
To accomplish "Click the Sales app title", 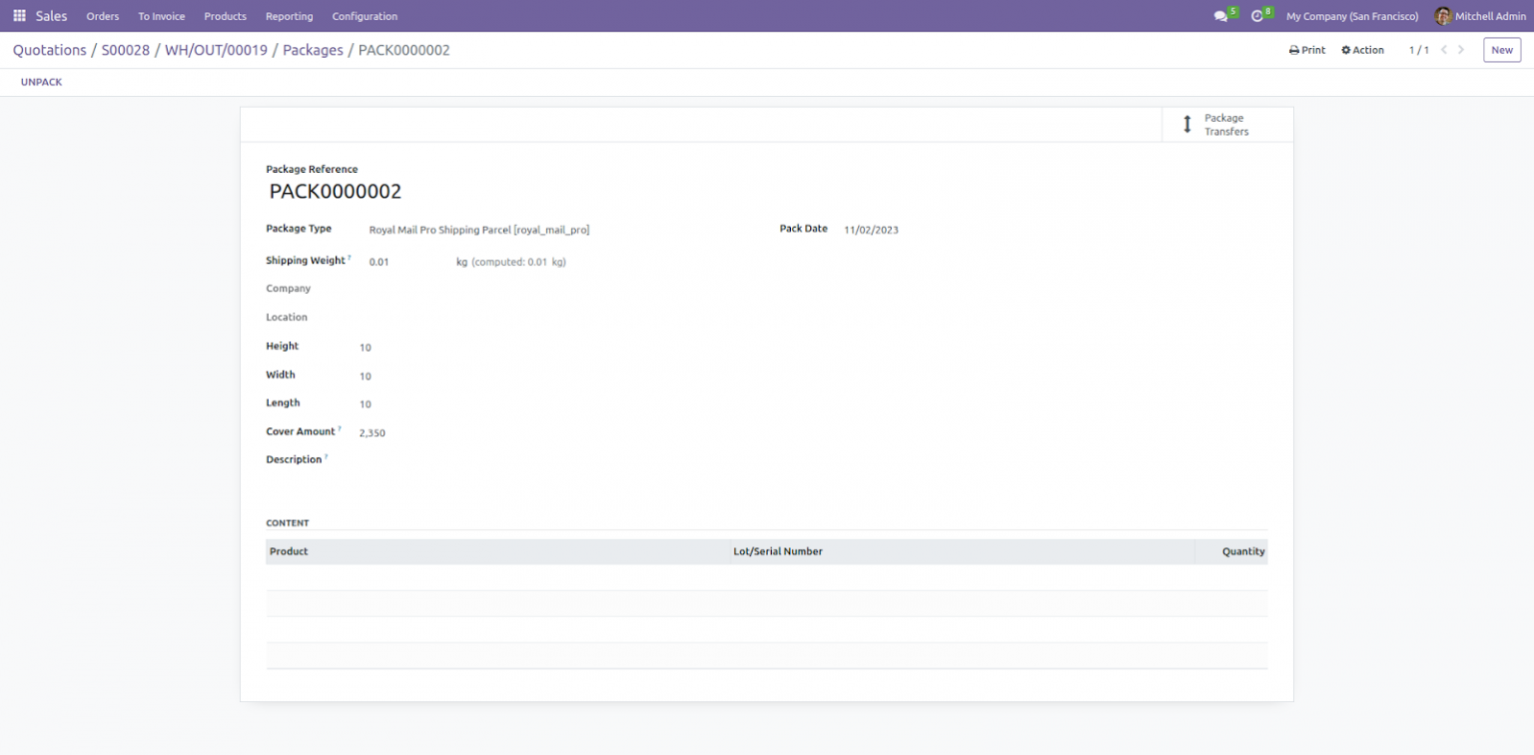I will pyautogui.click(x=52, y=16).
